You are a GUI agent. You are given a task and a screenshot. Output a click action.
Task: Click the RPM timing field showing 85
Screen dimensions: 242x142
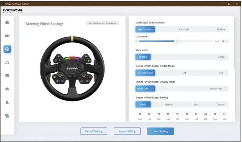pos(205,114)
